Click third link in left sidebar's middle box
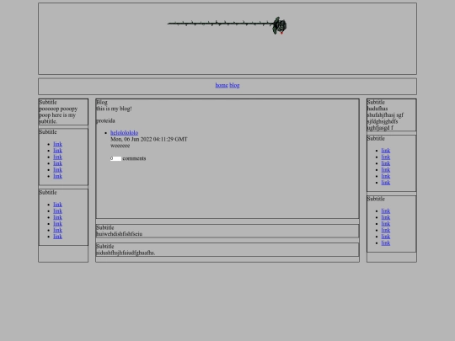The width and height of the screenshot is (455, 341). pos(58,157)
